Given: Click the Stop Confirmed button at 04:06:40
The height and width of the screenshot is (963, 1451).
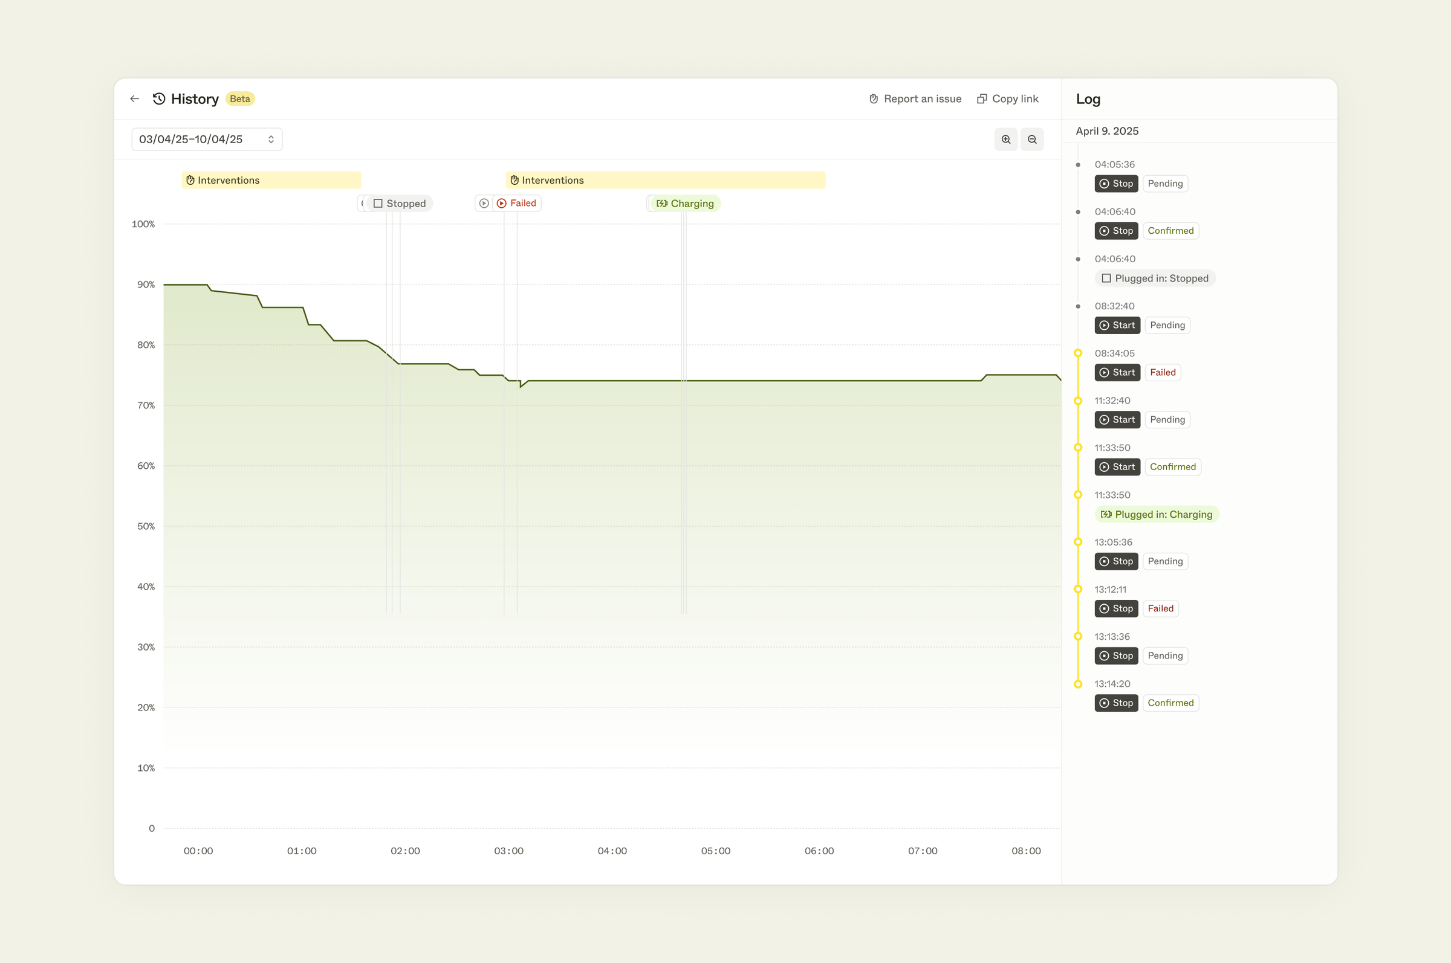Looking at the screenshot, I should [x=1116, y=231].
